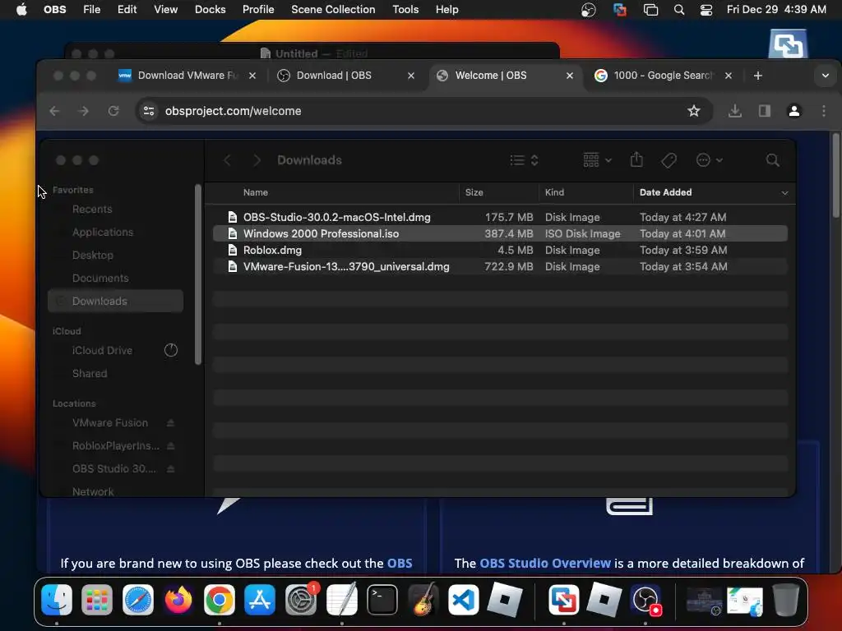
Task: Launch Firefox from the Dock
Action: coord(178,599)
